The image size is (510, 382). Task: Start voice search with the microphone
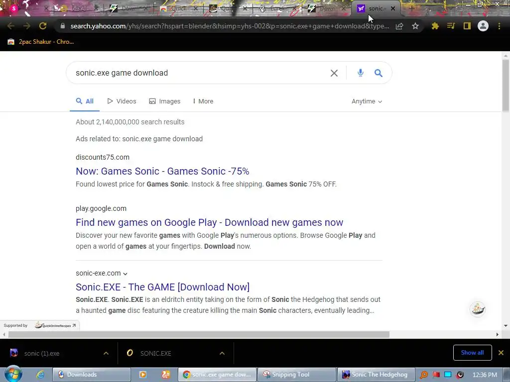click(361, 73)
